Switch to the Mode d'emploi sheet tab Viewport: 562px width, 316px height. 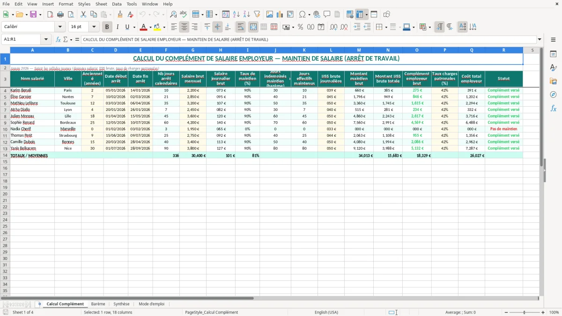pos(152,304)
